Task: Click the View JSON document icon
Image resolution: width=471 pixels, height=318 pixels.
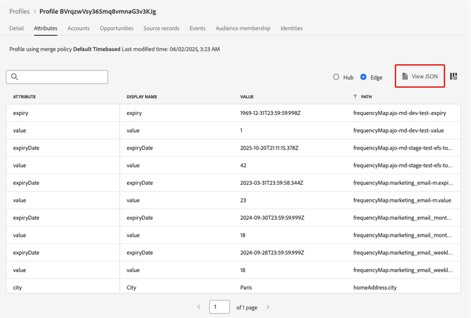Action: click(x=405, y=77)
